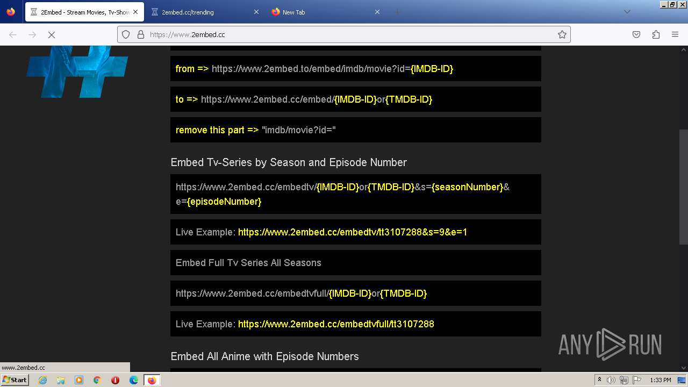Open the Firefox application menu
Viewport: 688px width, 387px height.
[675, 34]
